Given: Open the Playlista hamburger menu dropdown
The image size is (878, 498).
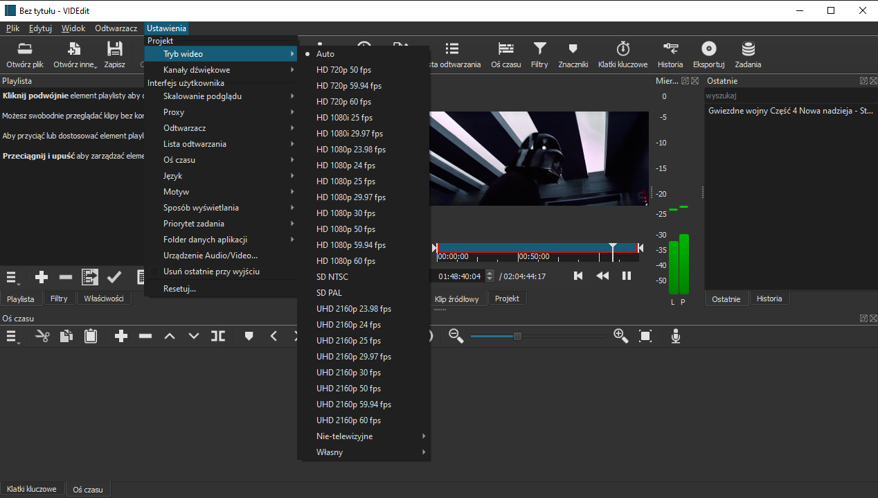Looking at the screenshot, I should tap(12, 277).
